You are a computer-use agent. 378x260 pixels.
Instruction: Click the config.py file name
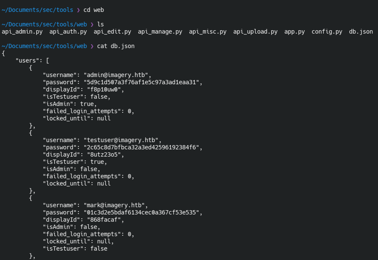pyautogui.click(x=327, y=31)
